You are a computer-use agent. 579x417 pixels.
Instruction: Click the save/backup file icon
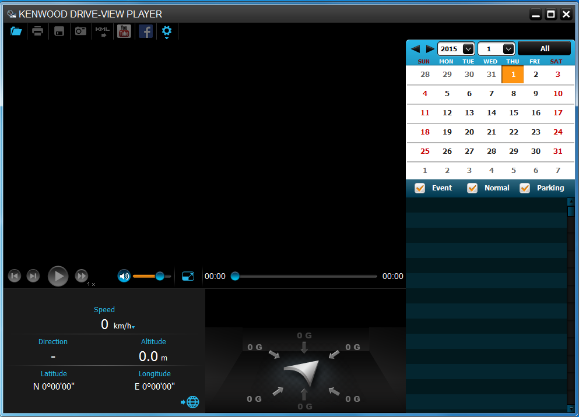click(x=59, y=31)
